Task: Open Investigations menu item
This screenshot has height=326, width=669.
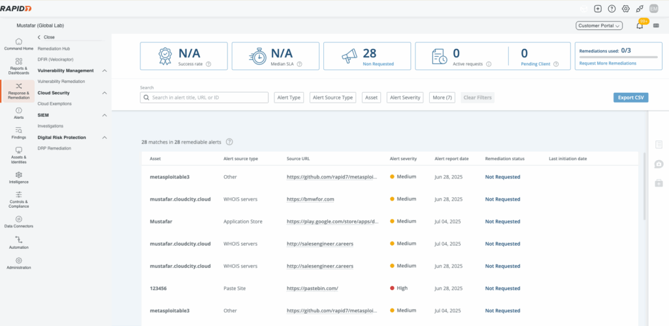Action: pos(50,126)
